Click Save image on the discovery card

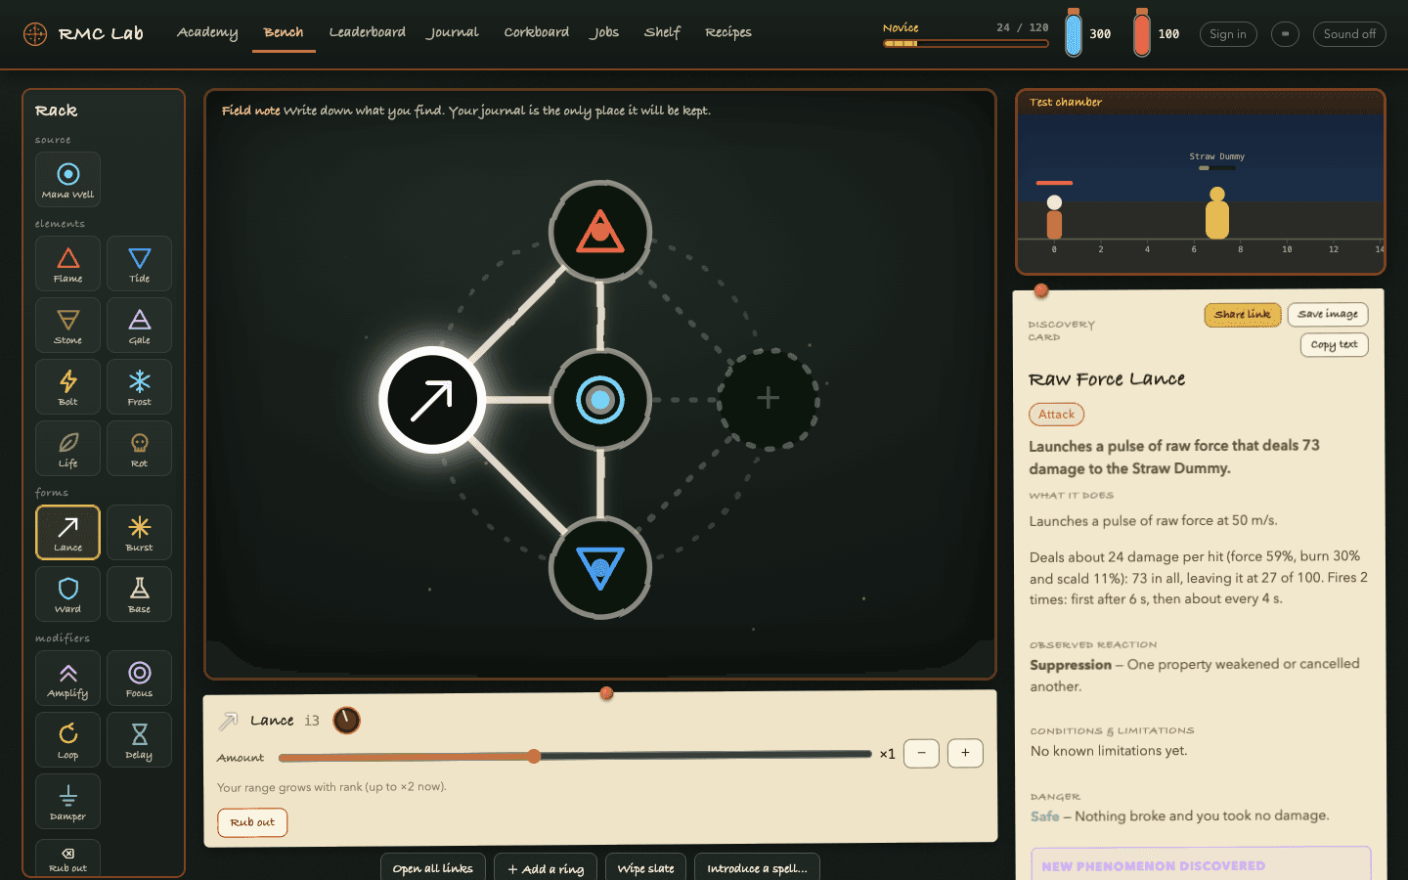1328,315
